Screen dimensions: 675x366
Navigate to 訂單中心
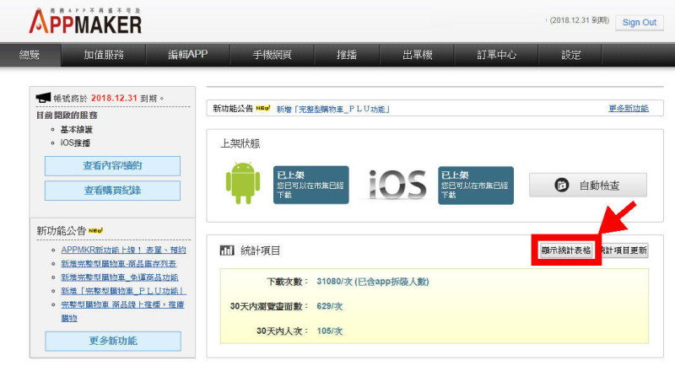(x=496, y=55)
